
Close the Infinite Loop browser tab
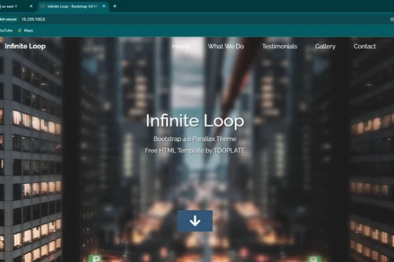[x=104, y=7]
